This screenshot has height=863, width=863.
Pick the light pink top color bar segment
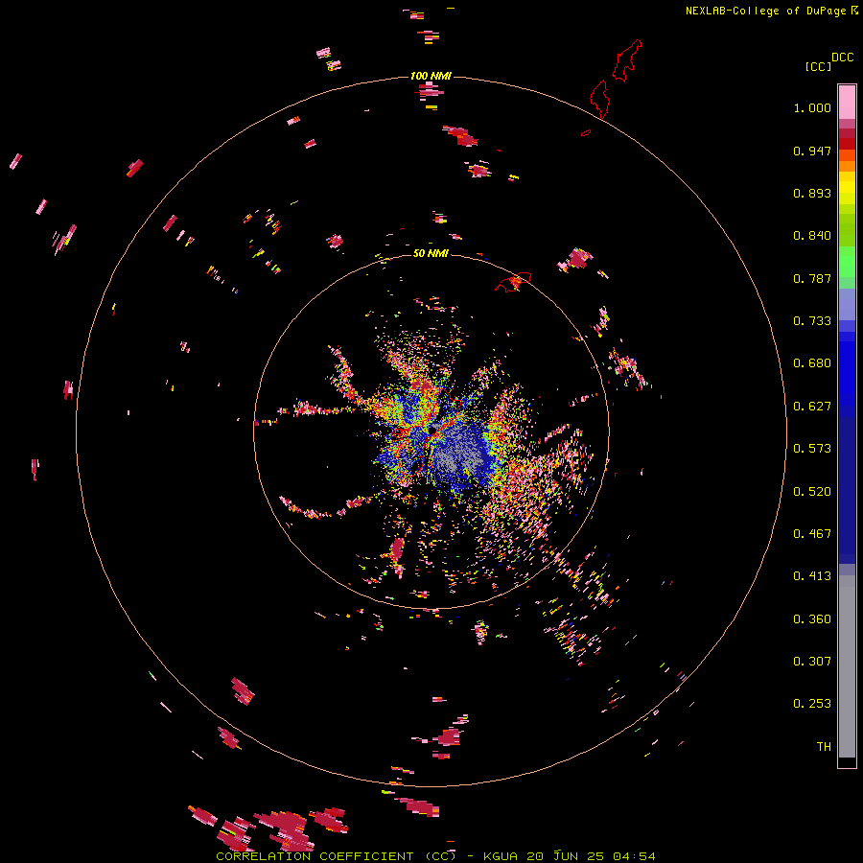click(x=847, y=103)
